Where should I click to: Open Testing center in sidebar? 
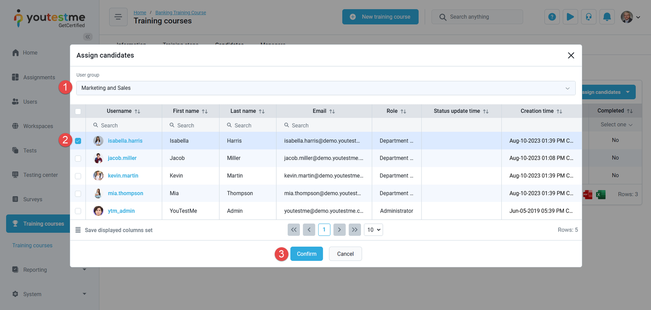40,175
